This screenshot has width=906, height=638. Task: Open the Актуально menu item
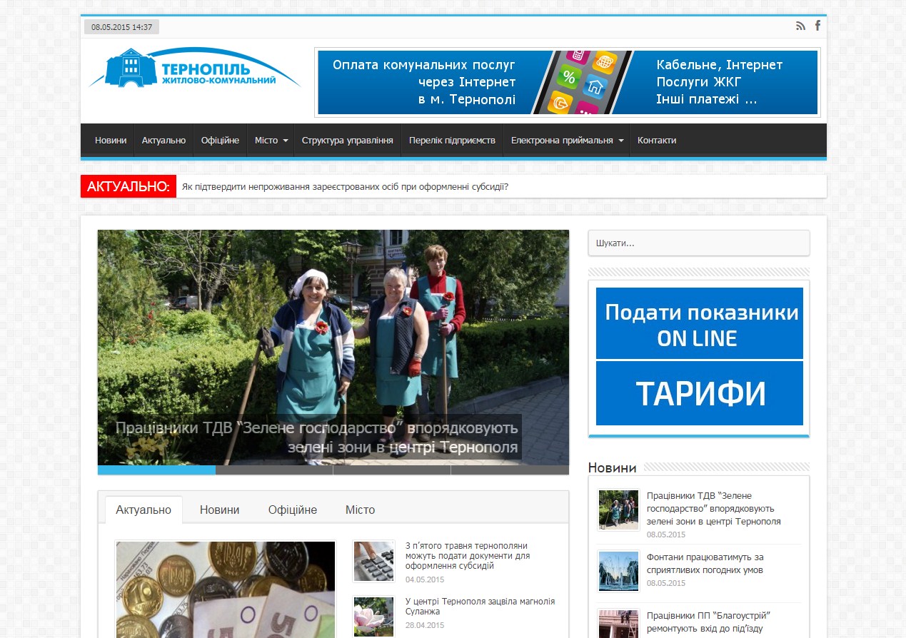(x=163, y=141)
